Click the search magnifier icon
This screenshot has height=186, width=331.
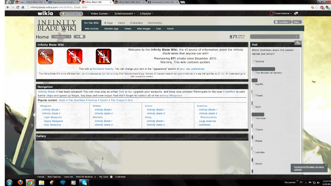pos(298,43)
